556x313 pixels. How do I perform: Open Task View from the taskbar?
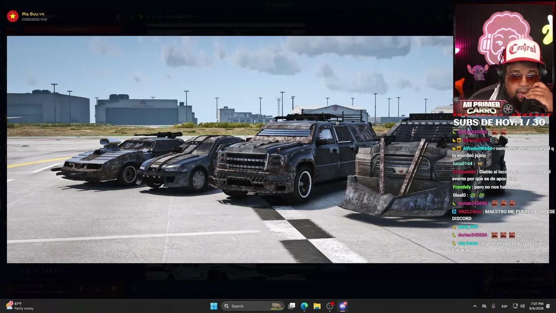(292, 306)
